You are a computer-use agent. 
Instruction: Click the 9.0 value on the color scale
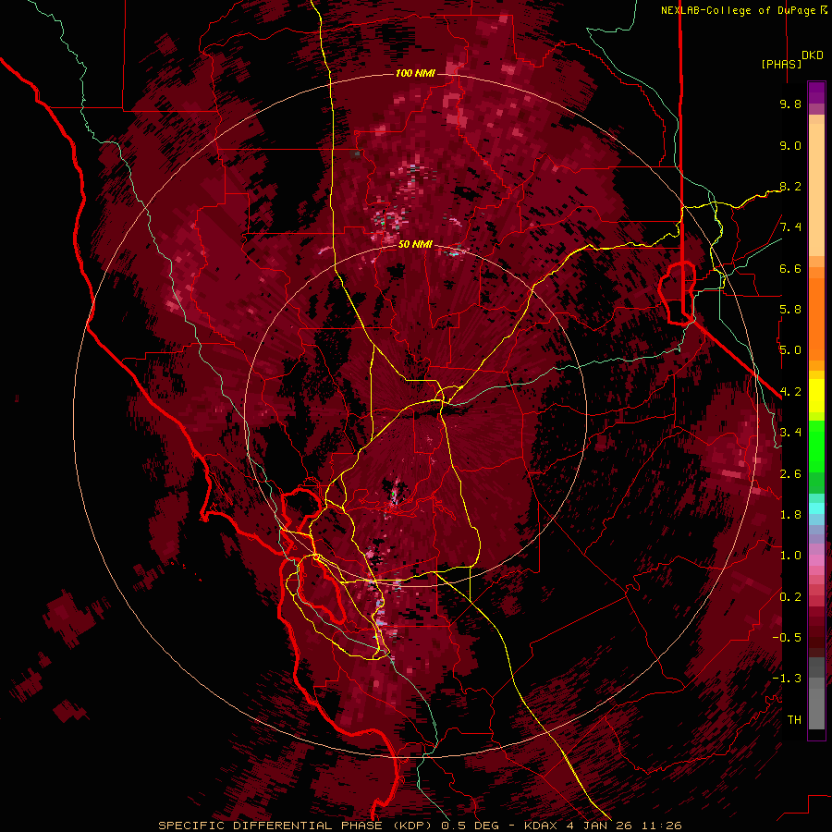pos(790,145)
